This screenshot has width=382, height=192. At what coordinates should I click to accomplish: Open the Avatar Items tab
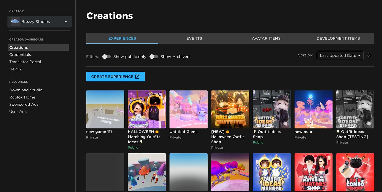[x=266, y=38]
